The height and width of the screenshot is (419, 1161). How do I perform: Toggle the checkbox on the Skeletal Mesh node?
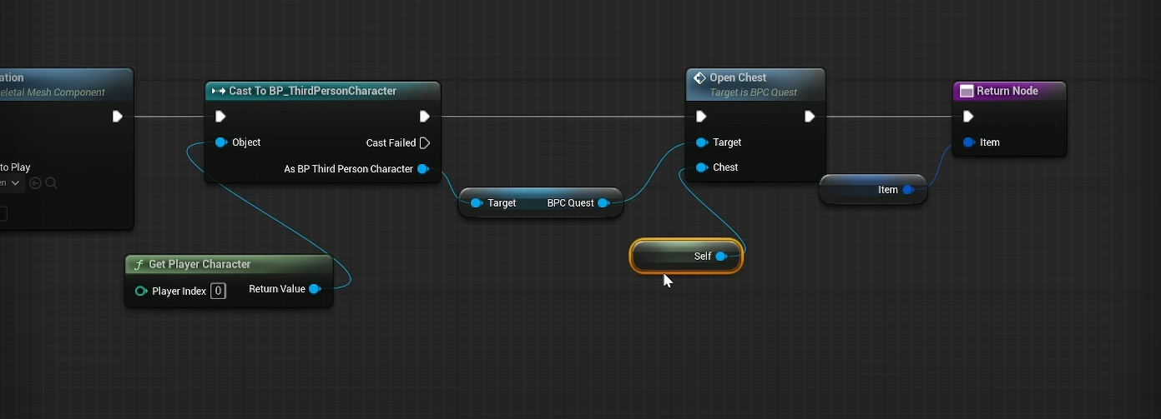(3, 214)
